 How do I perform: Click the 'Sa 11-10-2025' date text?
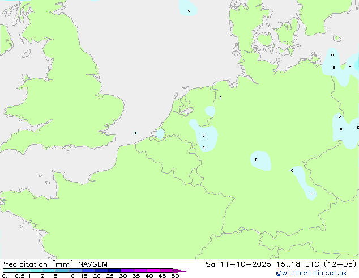(x=238, y=264)
